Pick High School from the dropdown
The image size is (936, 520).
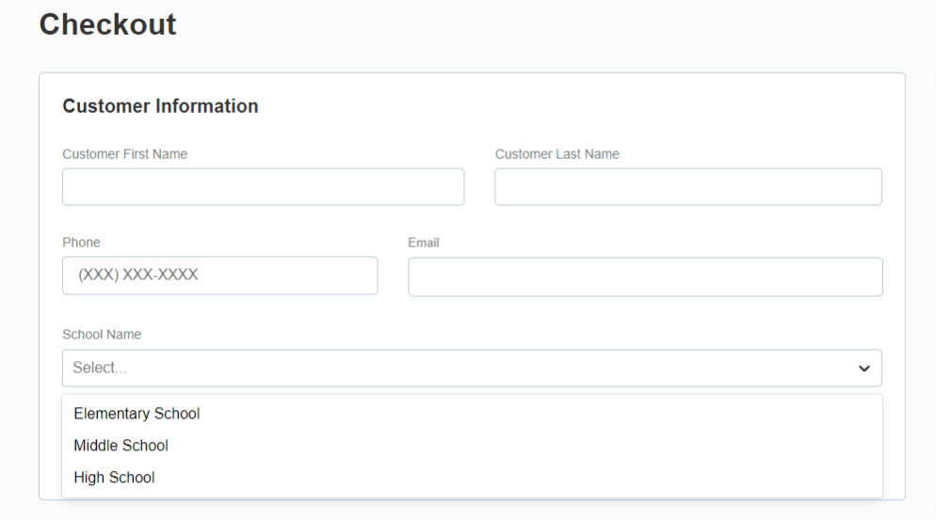click(472, 477)
